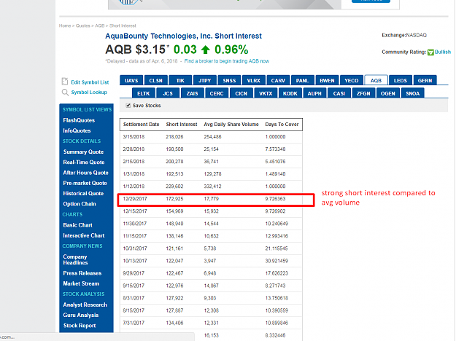Click the AQB breadcrumb link

point(100,26)
